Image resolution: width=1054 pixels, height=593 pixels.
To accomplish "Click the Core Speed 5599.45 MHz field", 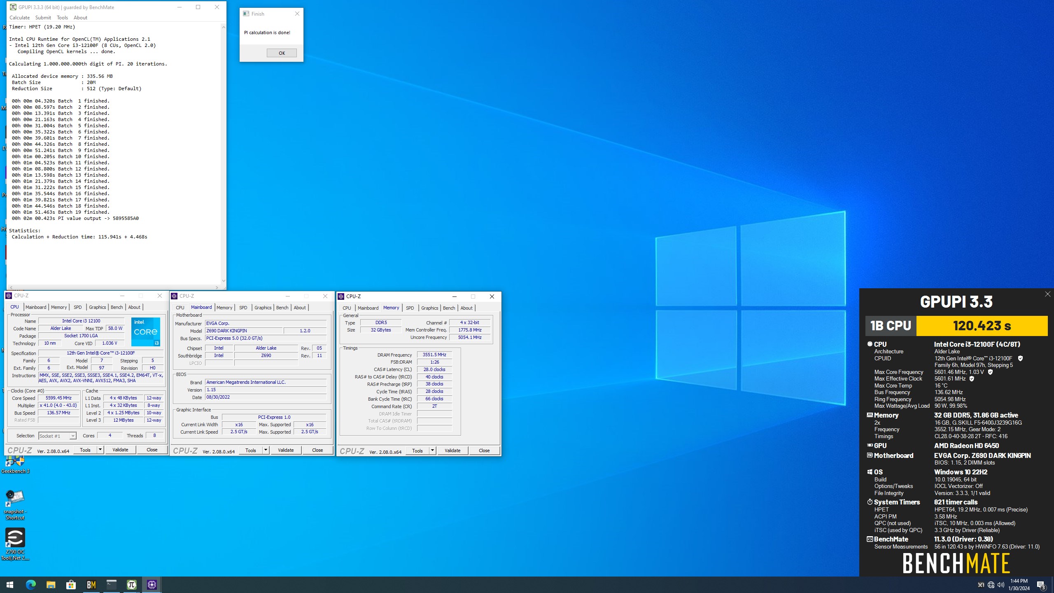I will pyautogui.click(x=58, y=398).
